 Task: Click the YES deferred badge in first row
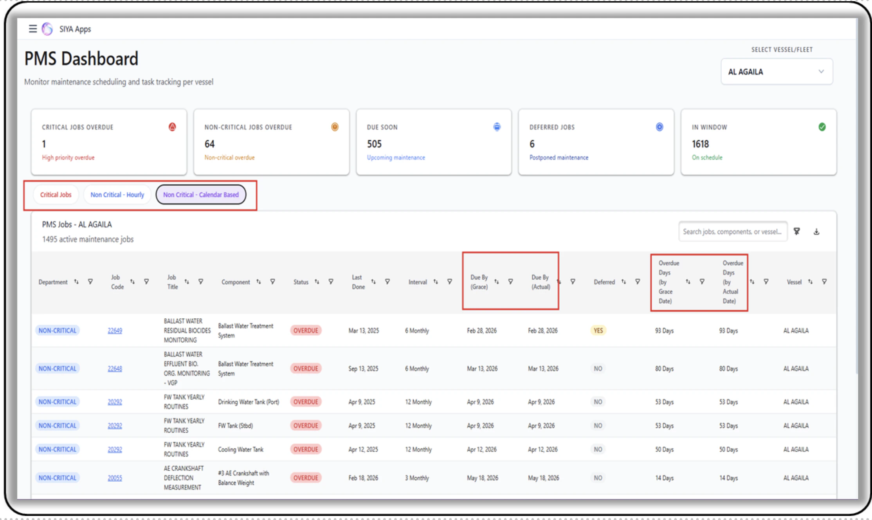coord(598,330)
